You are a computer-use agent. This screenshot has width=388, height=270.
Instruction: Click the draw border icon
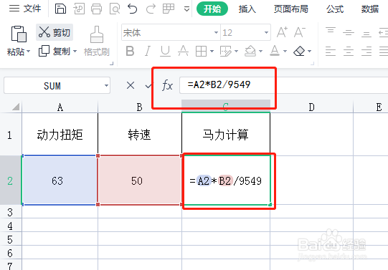[226, 51]
